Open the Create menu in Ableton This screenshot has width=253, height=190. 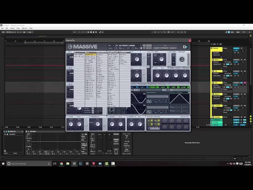click(x=12, y=28)
